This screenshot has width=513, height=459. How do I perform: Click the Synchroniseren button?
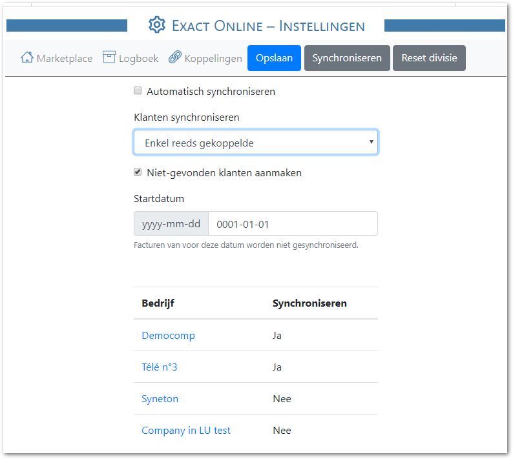click(347, 58)
